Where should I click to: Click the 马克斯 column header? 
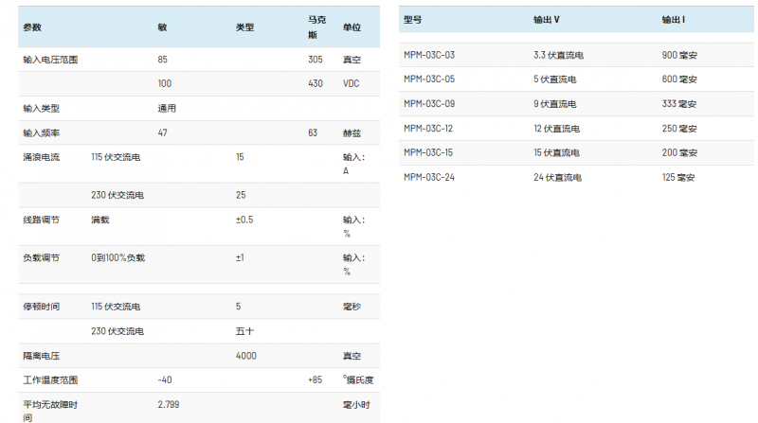tap(316, 27)
